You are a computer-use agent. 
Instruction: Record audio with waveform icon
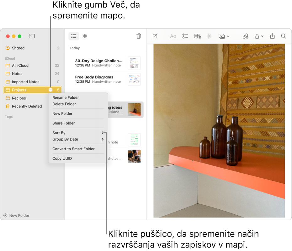click(209, 36)
